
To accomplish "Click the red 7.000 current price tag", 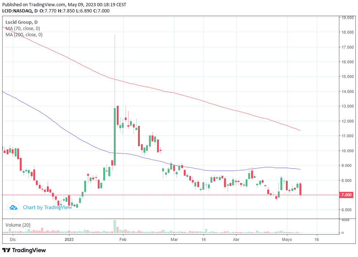I will point(346,195).
